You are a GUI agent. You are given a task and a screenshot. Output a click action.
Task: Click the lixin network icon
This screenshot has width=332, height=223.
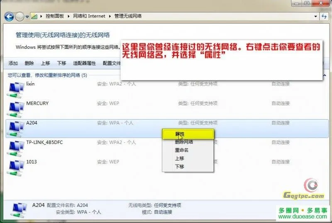[x=15, y=90]
